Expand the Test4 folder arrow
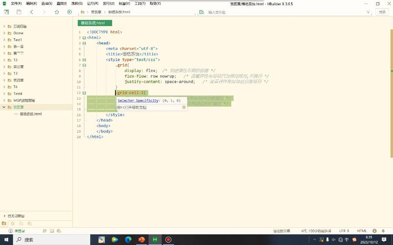This screenshot has width=393, height=245. 4,94
